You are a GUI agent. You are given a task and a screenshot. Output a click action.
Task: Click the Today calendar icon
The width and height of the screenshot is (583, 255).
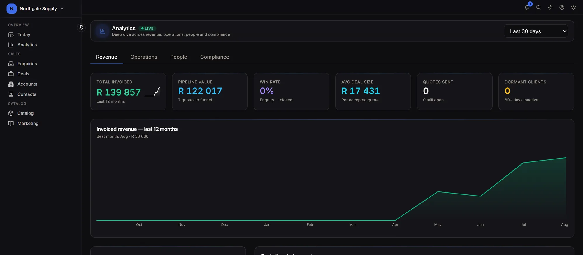11,35
